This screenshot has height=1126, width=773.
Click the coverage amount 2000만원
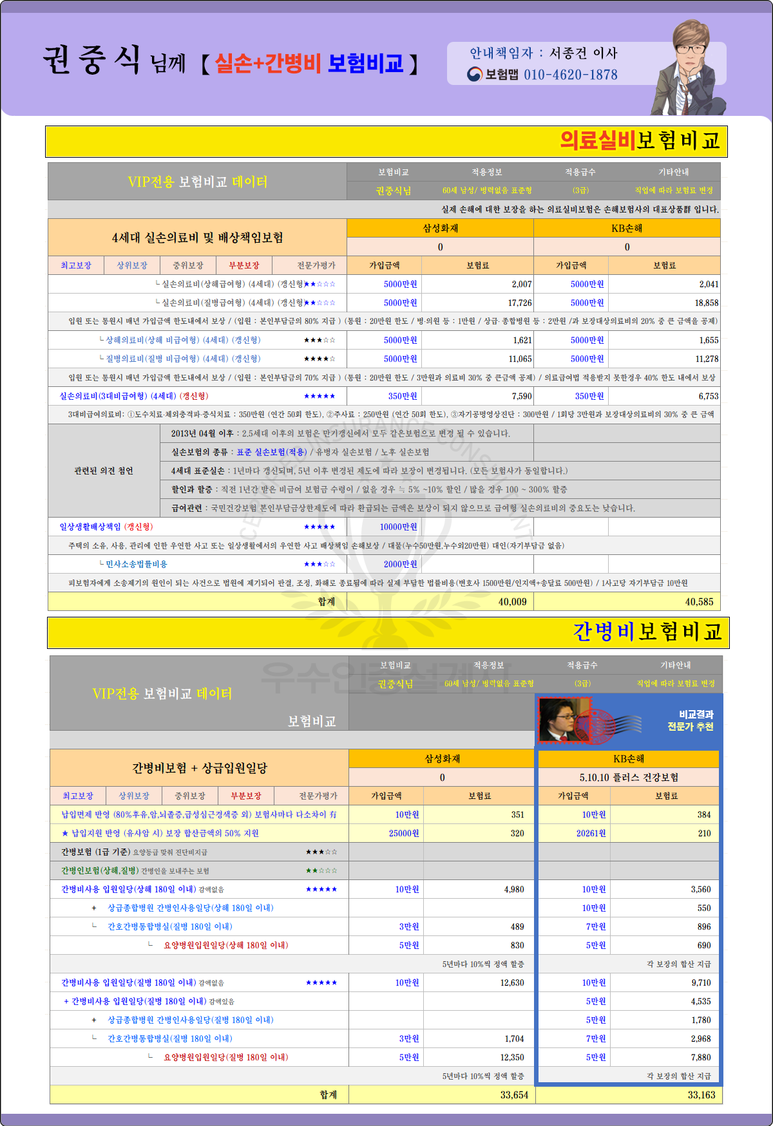coord(401,564)
